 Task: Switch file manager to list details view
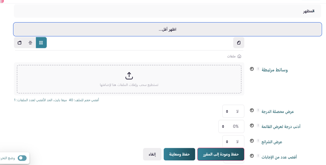point(30,42)
